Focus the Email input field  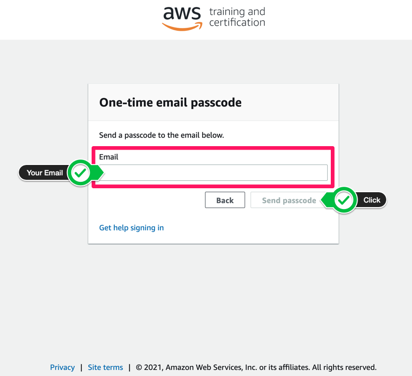pyautogui.click(x=213, y=173)
